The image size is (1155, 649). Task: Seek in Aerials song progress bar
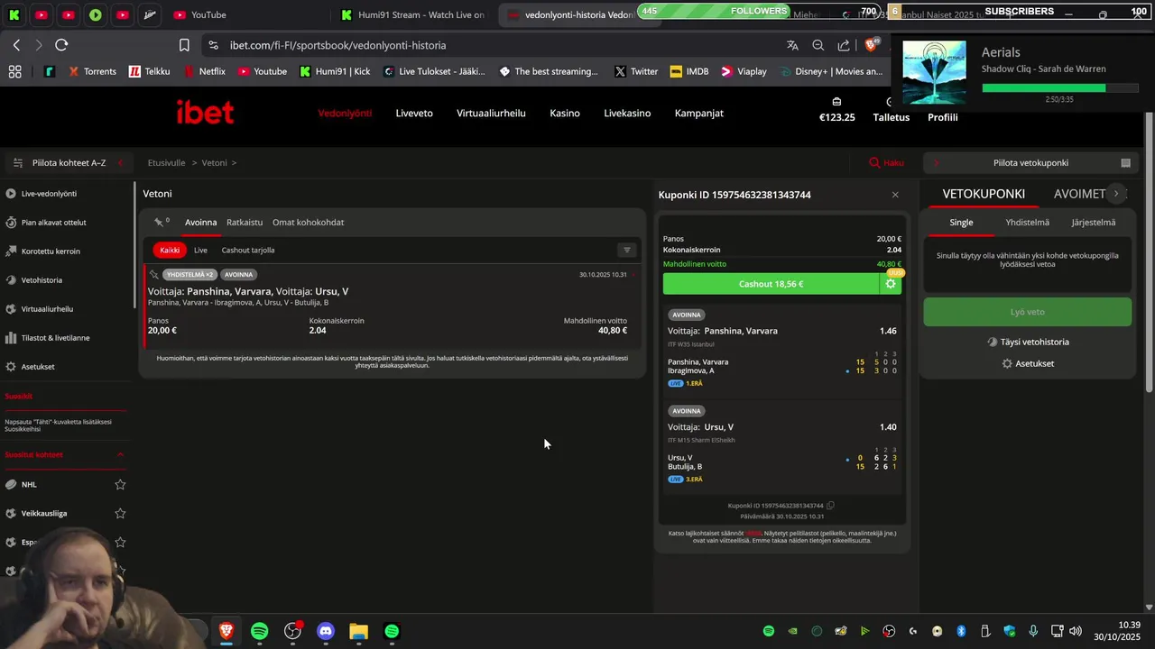1060,88
